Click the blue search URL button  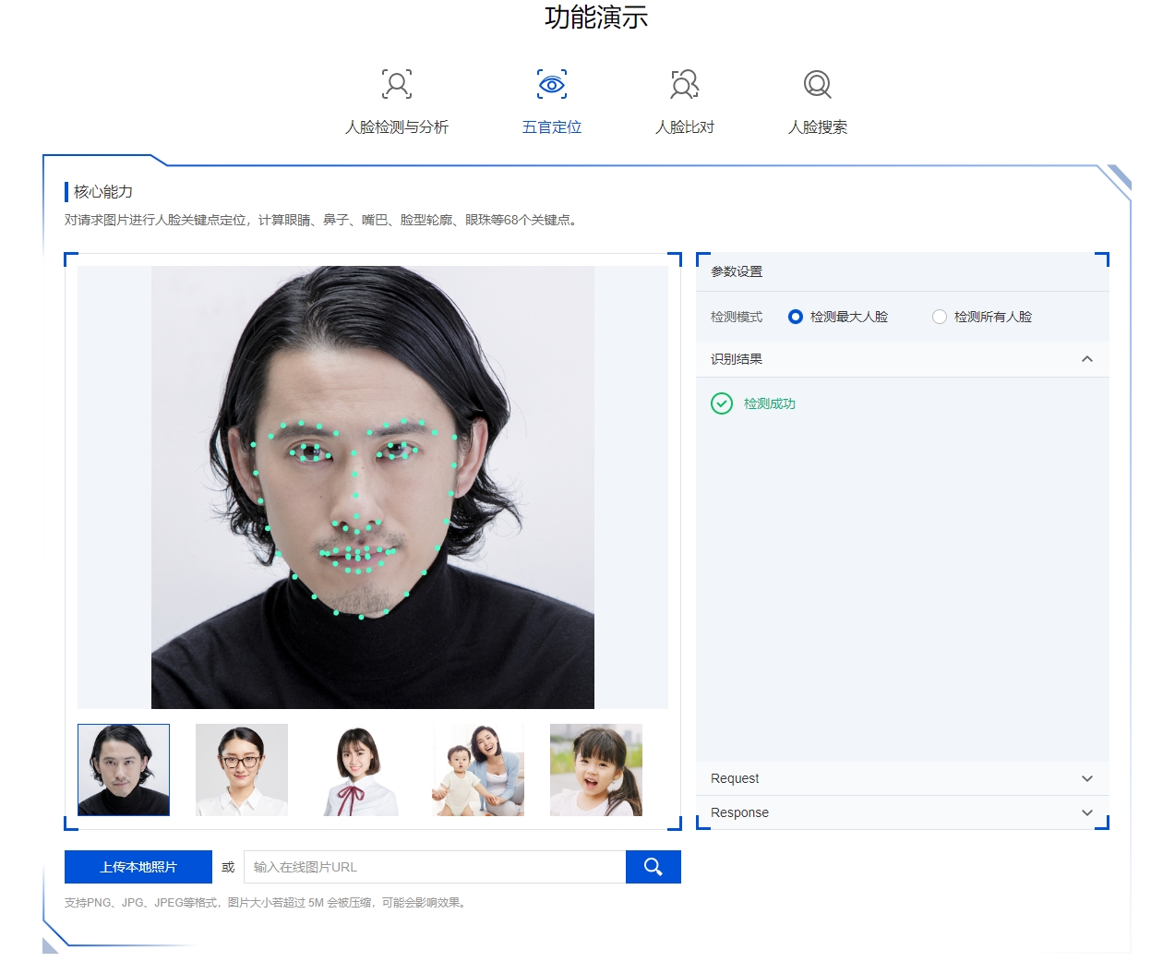pyautogui.click(x=653, y=867)
